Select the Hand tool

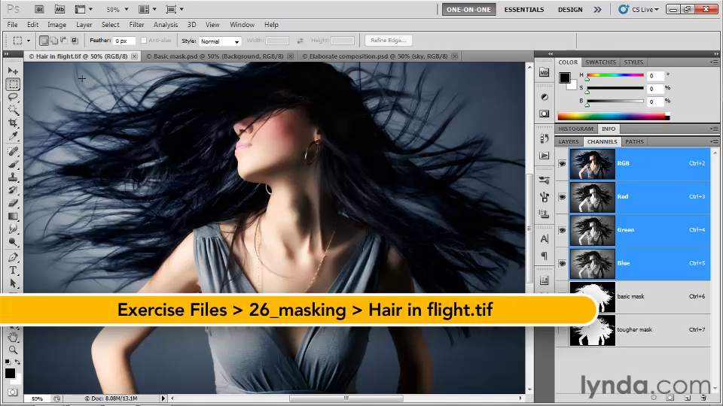coord(13,337)
